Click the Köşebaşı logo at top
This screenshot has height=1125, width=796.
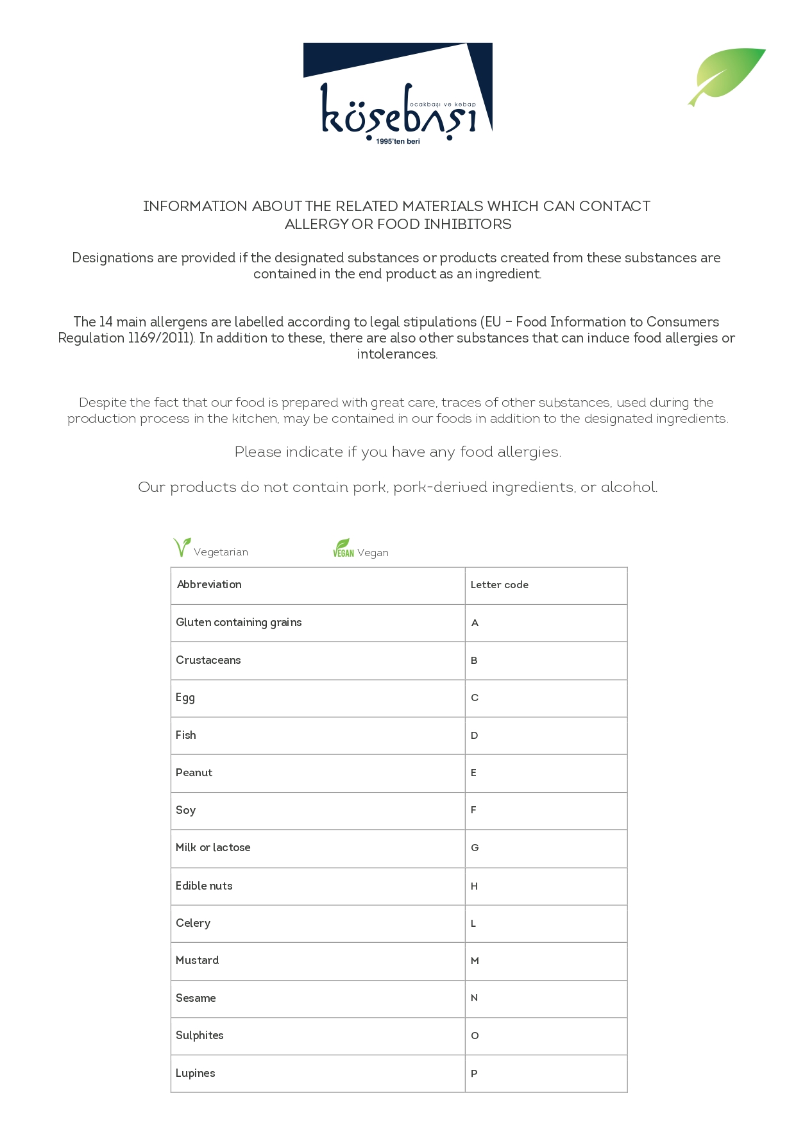pyautogui.click(x=398, y=94)
